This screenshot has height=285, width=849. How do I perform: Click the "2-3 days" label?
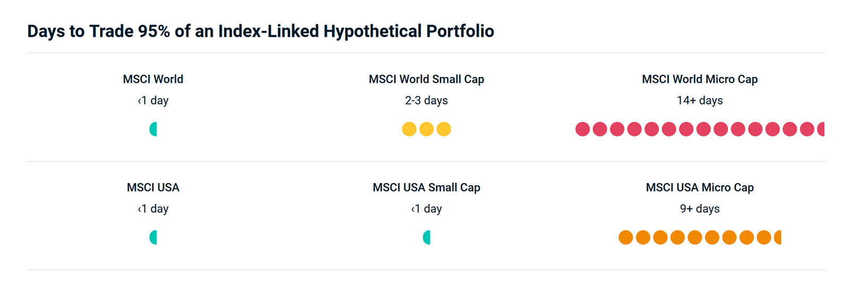426,100
